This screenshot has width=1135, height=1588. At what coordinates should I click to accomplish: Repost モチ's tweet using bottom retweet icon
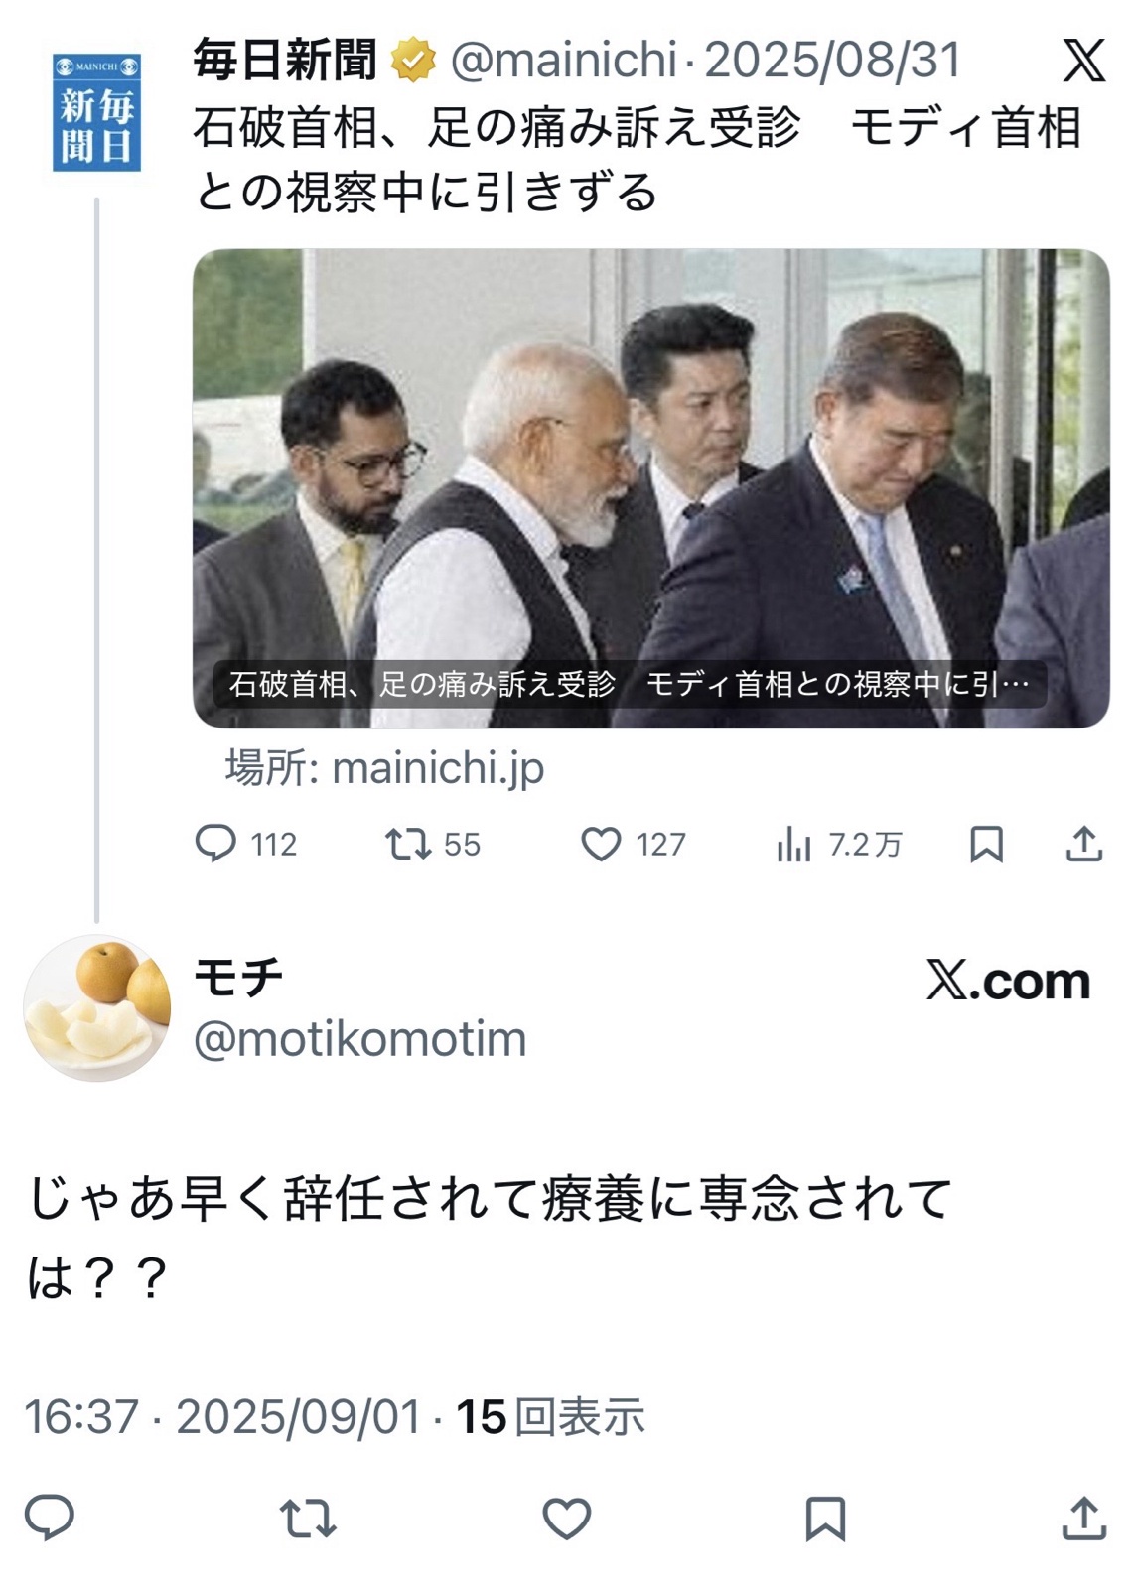308,1519
